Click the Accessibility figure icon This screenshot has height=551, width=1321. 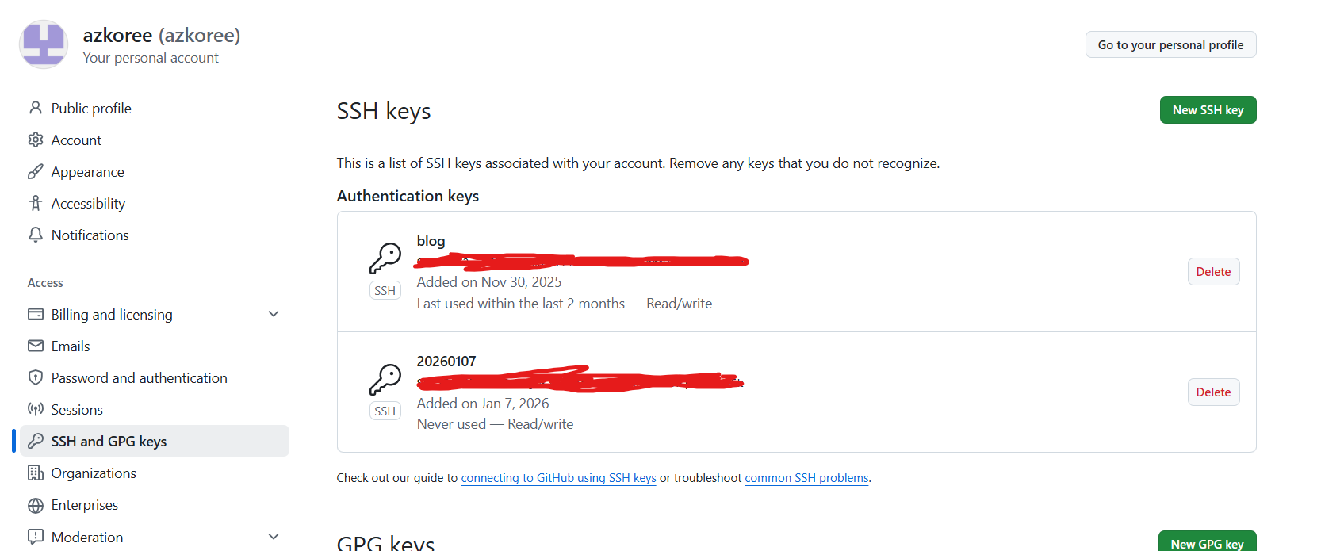36,203
